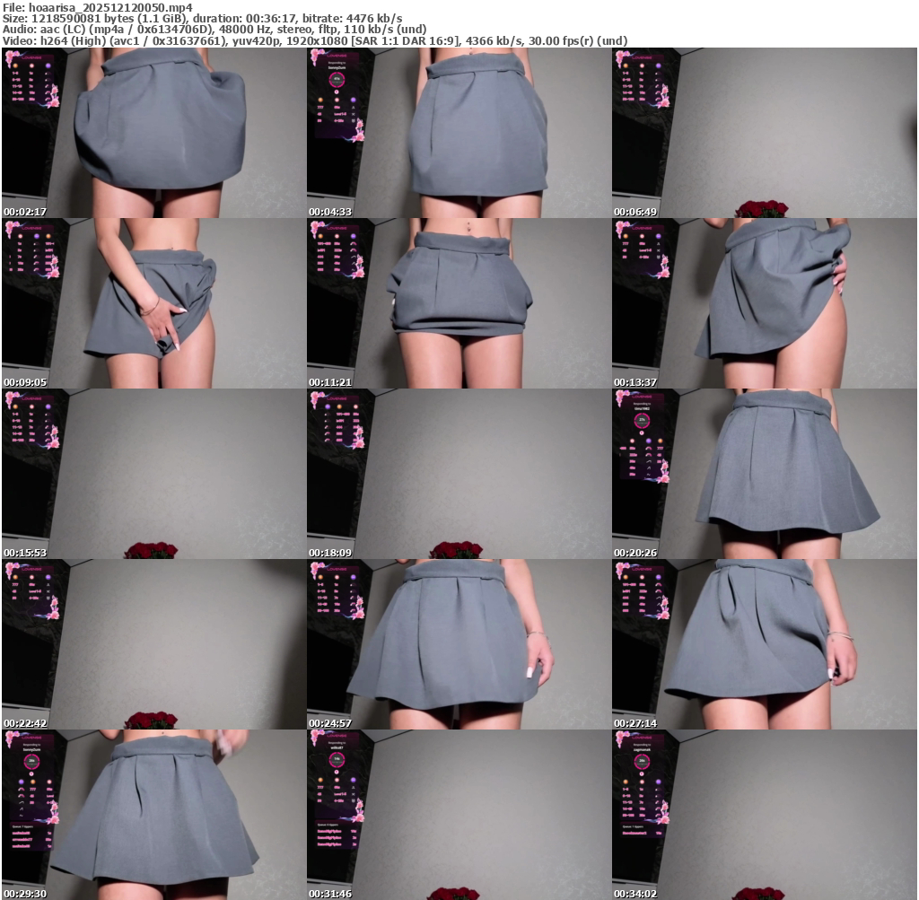Open the thumbnail marked 00:20:26
The width and height of the screenshot is (919, 900).
(764, 474)
